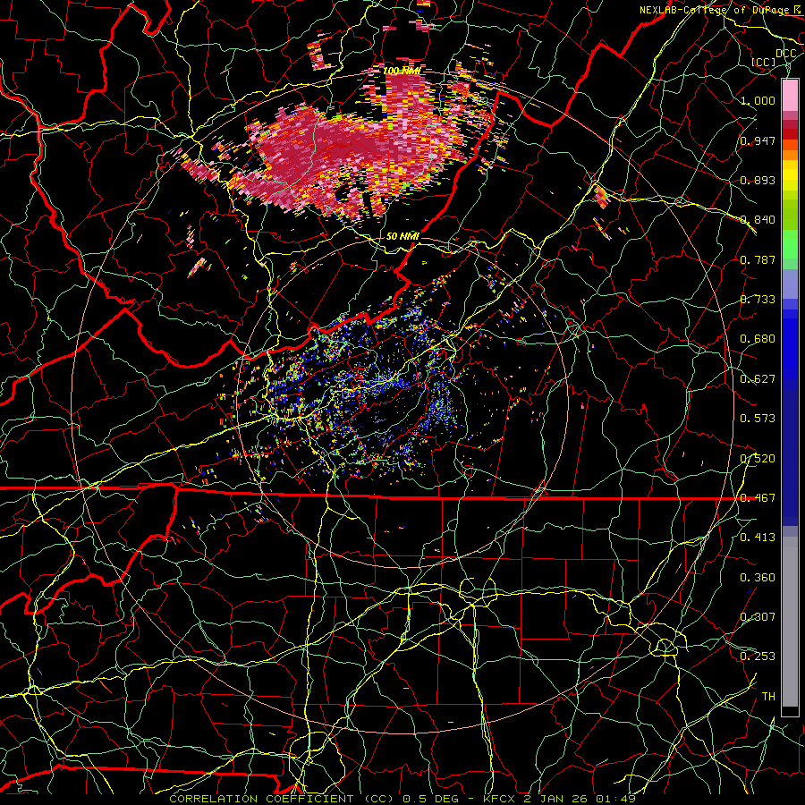Click the 0.253 legend value

[x=758, y=657]
